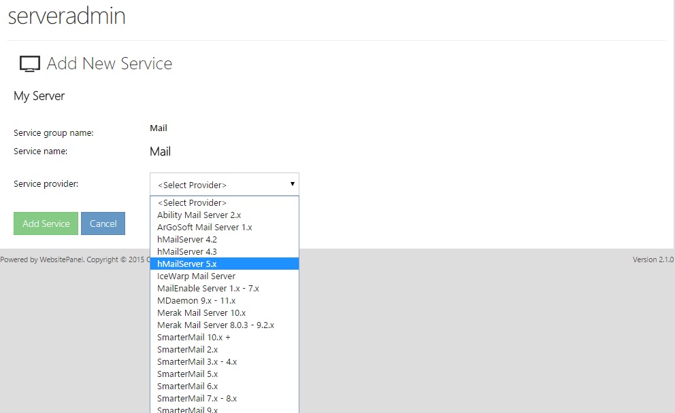Open the Service provider dropdown arrow
Image resolution: width=675 pixels, height=413 pixels.
click(293, 184)
